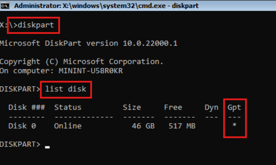Screen dimensions: 276x165
Task: Click the typed diskpart command
Action: tap(36, 25)
